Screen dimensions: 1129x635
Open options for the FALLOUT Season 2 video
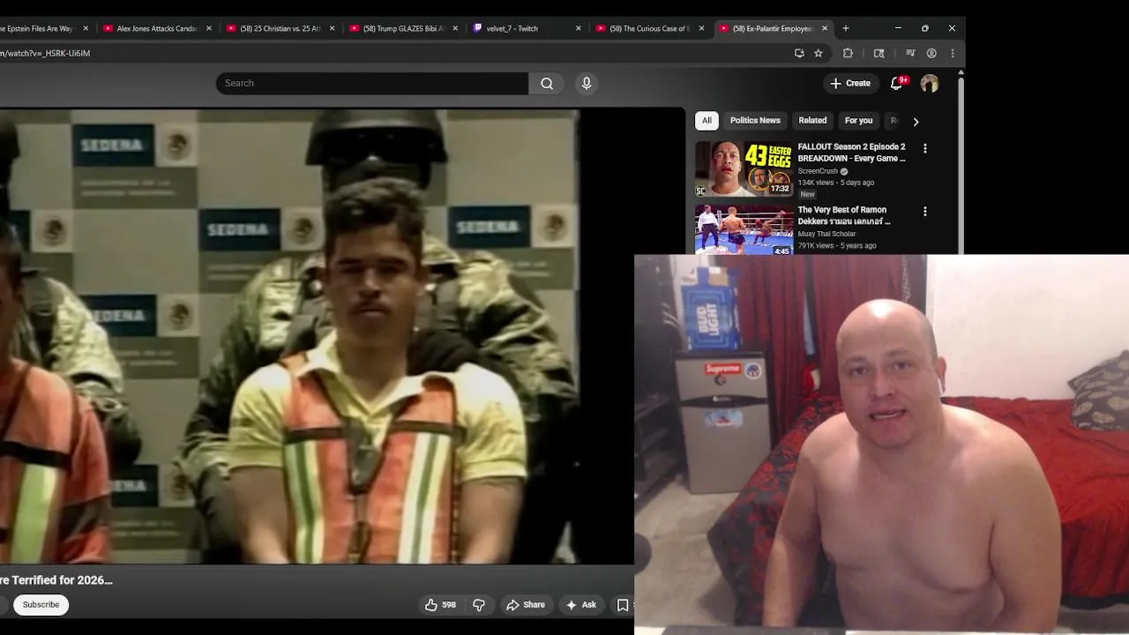coord(924,148)
